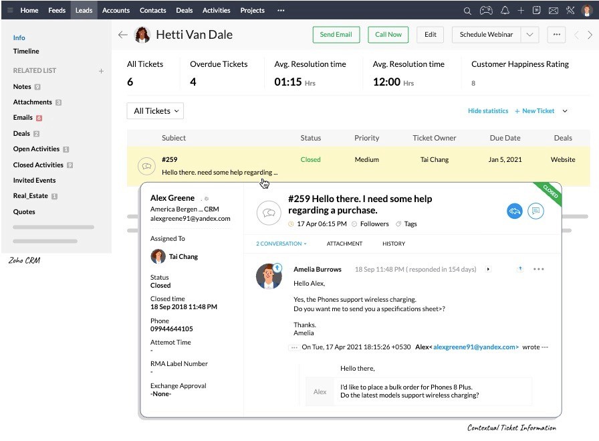Open the setup tools icon

(570, 10)
